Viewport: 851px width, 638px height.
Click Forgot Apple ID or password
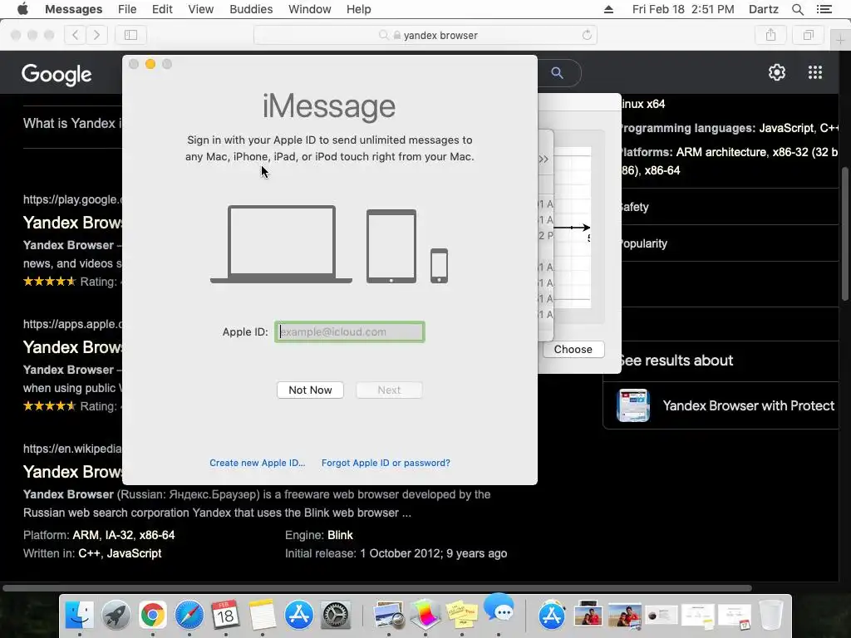click(386, 463)
